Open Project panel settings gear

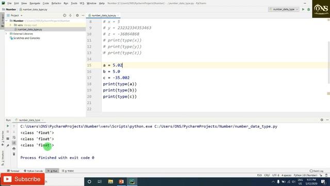tap(77, 16)
